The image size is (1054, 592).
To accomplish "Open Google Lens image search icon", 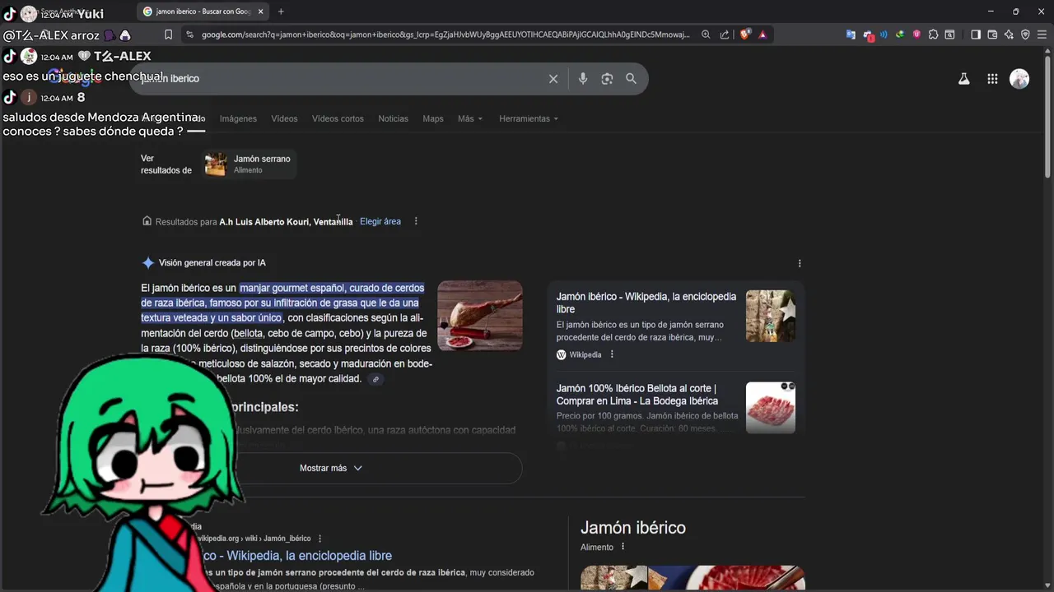I will click(x=607, y=79).
